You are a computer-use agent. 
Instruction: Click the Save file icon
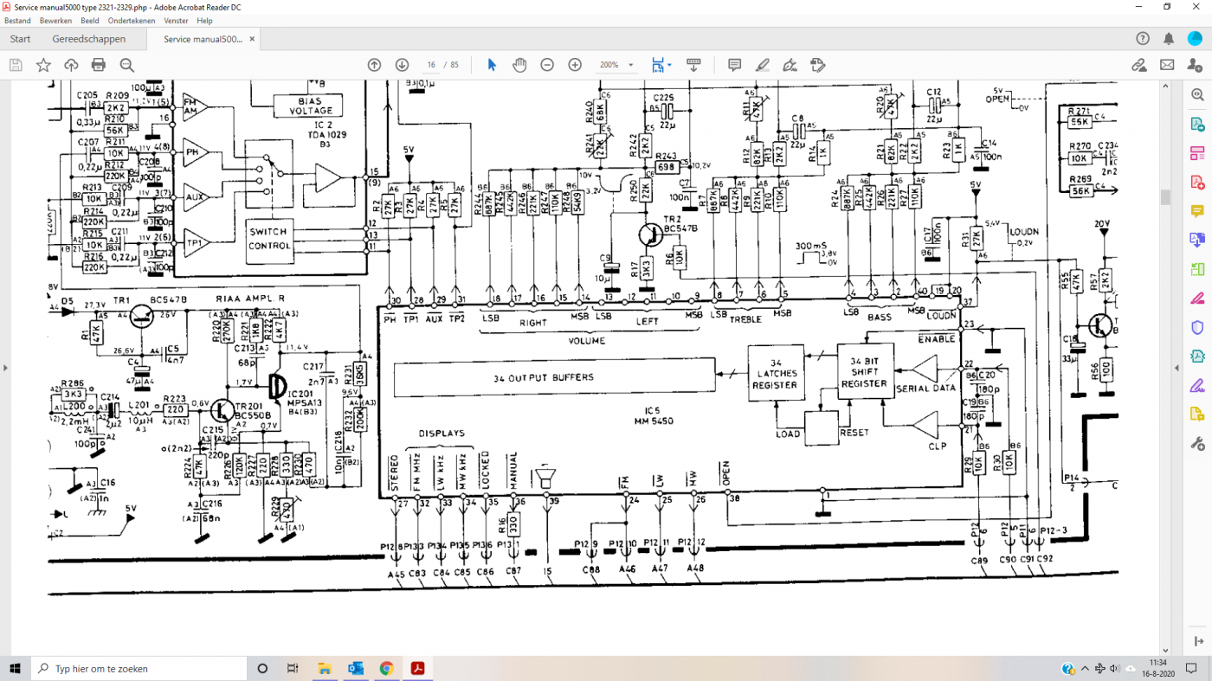pyautogui.click(x=15, y=65)
